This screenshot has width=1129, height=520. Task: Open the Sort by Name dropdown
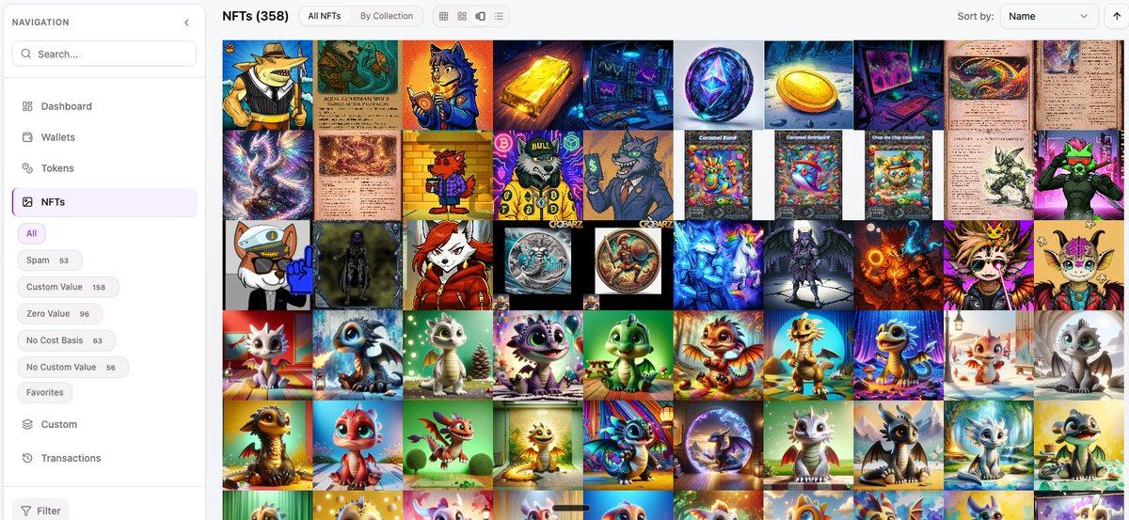pos(1049,16)
